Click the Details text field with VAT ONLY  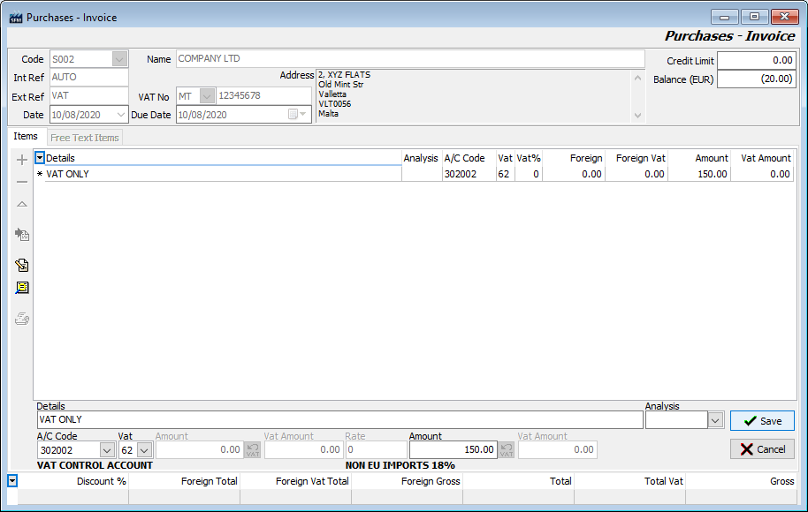click(x=340, y=420)
